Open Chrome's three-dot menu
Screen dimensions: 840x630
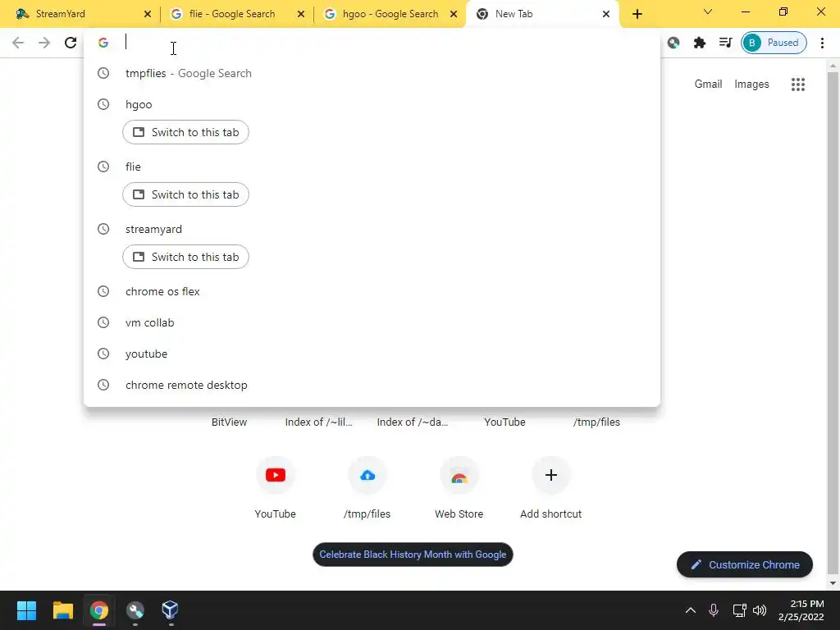coord(822,43)
